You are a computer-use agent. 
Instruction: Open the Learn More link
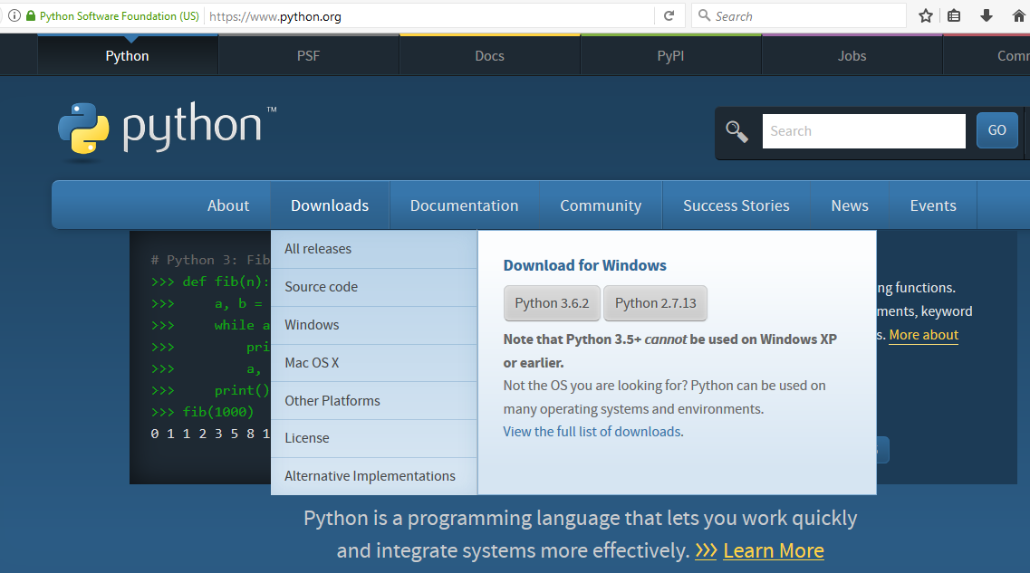tap(773, 549)
